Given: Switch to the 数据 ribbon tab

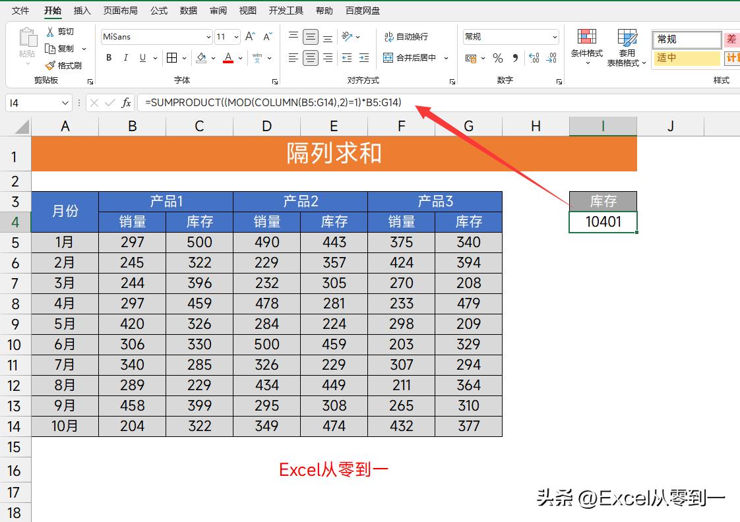Looking at the screenshot, I should [187, 10].
